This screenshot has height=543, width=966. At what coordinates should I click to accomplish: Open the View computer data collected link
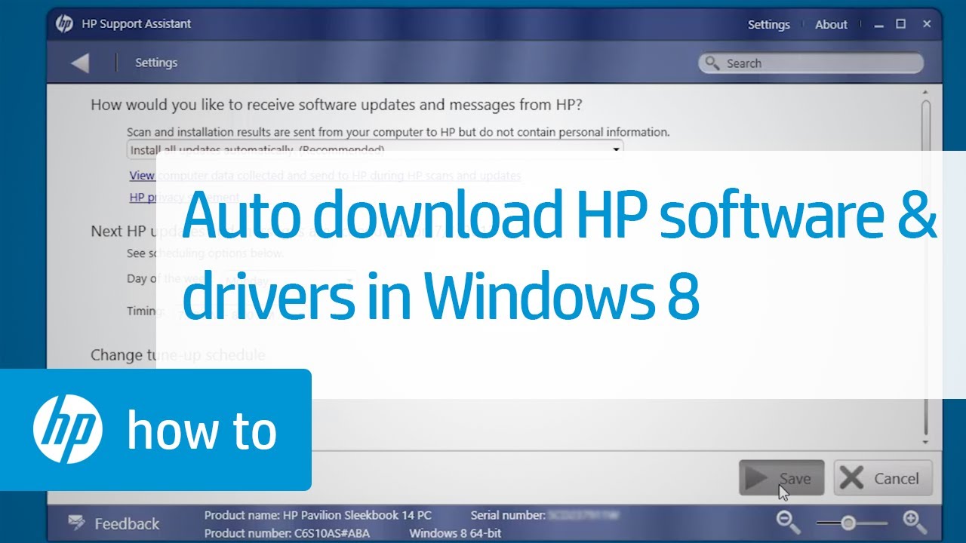click(x=325, y=176)
